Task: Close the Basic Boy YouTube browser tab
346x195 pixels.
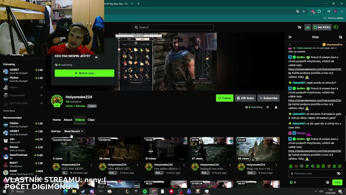Action: pos(132,4)
